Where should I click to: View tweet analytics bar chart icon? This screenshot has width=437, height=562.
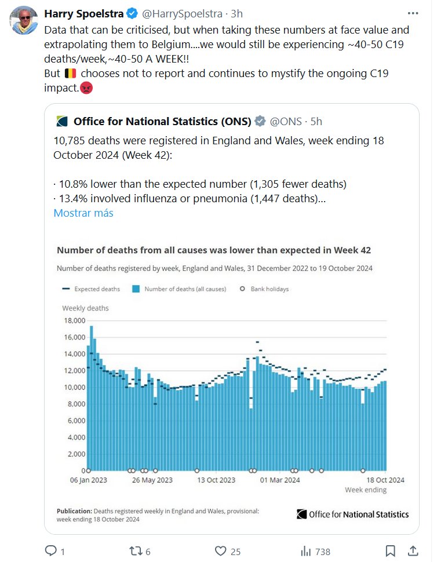[x=305, y=550]
